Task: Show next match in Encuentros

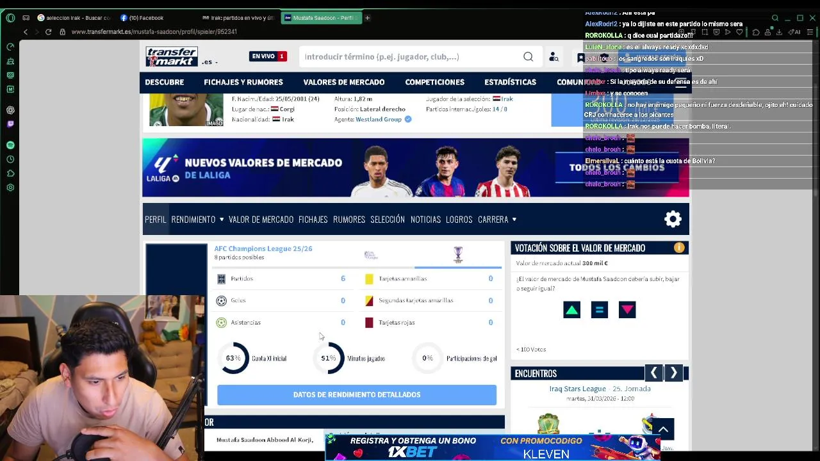Action: [x=674, y=373]
